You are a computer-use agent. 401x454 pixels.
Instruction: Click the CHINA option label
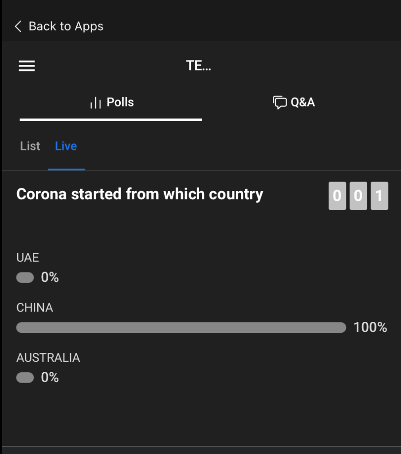(35, 308)
